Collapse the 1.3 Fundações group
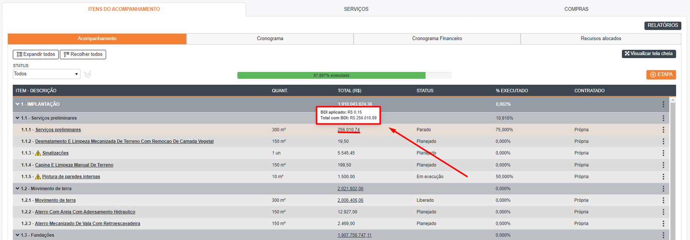 coord(18,235)
